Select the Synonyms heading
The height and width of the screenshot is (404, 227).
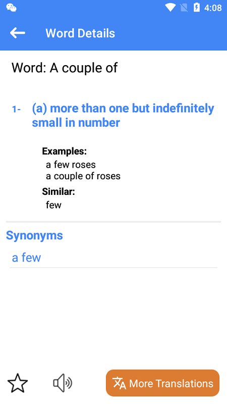34,235
